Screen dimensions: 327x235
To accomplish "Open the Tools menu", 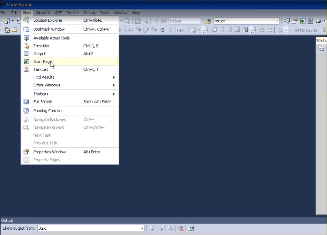I will 104,13.
